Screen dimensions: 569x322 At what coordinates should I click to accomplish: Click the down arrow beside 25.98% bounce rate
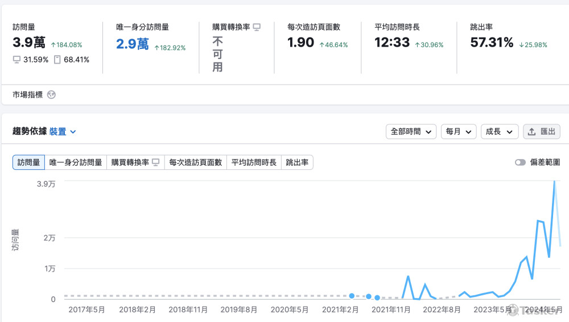[521, 45]
